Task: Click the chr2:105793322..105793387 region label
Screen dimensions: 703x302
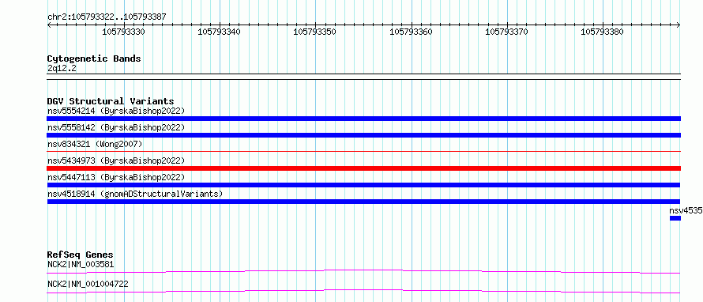Action: (107, 17)
